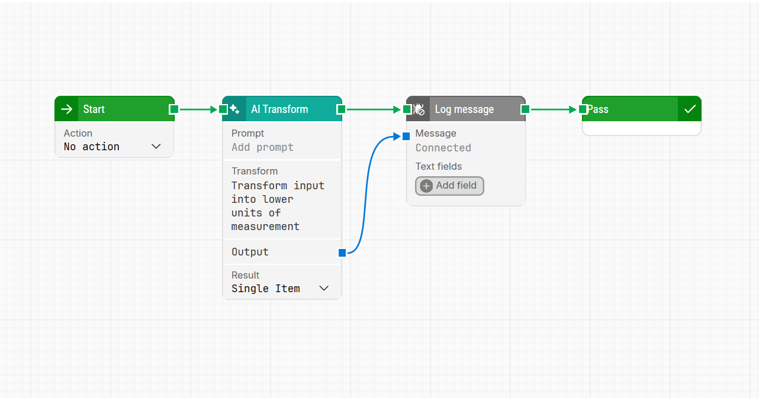This screenshot has height=398, width=759.
Task: Select the AI Transform node title
Action: coord(279,109)
